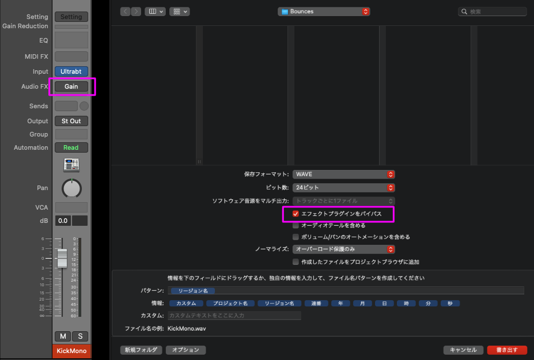The image size is (534, 360).
Task: Enable オーディオテールを含める checkbox
Action: [x=296, y=225]
